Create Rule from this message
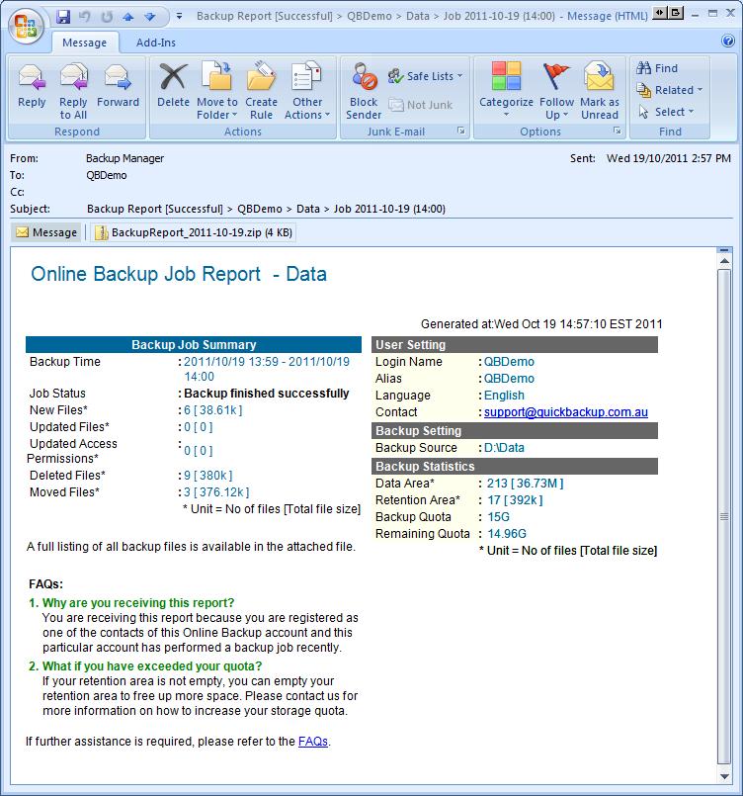Image resolution: width=743 pixels, height=796 pixels. (261, 91)
